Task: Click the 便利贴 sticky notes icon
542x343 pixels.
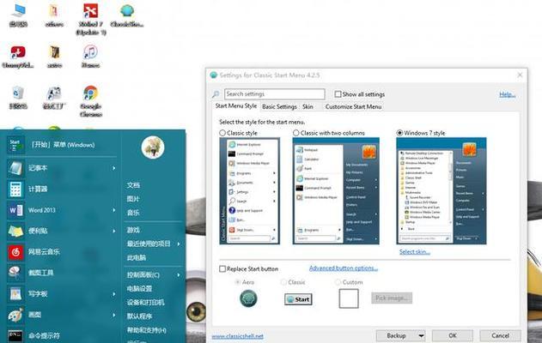Action: click(15, 231)
